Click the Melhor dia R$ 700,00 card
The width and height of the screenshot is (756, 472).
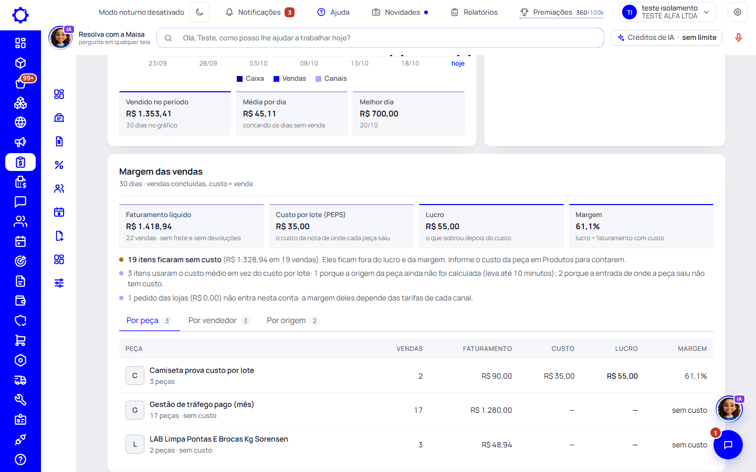point(409,113)
